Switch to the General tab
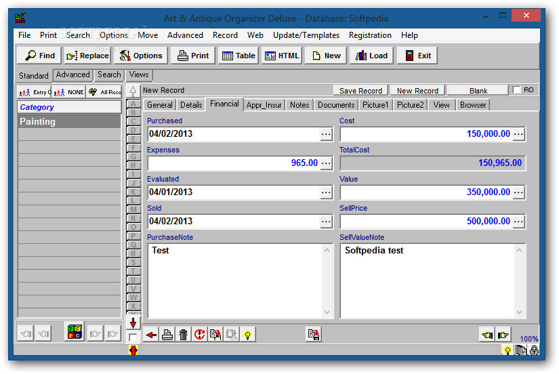Viewport: 559px width, 374px height. pyautogui.click(x=160, y=105)
